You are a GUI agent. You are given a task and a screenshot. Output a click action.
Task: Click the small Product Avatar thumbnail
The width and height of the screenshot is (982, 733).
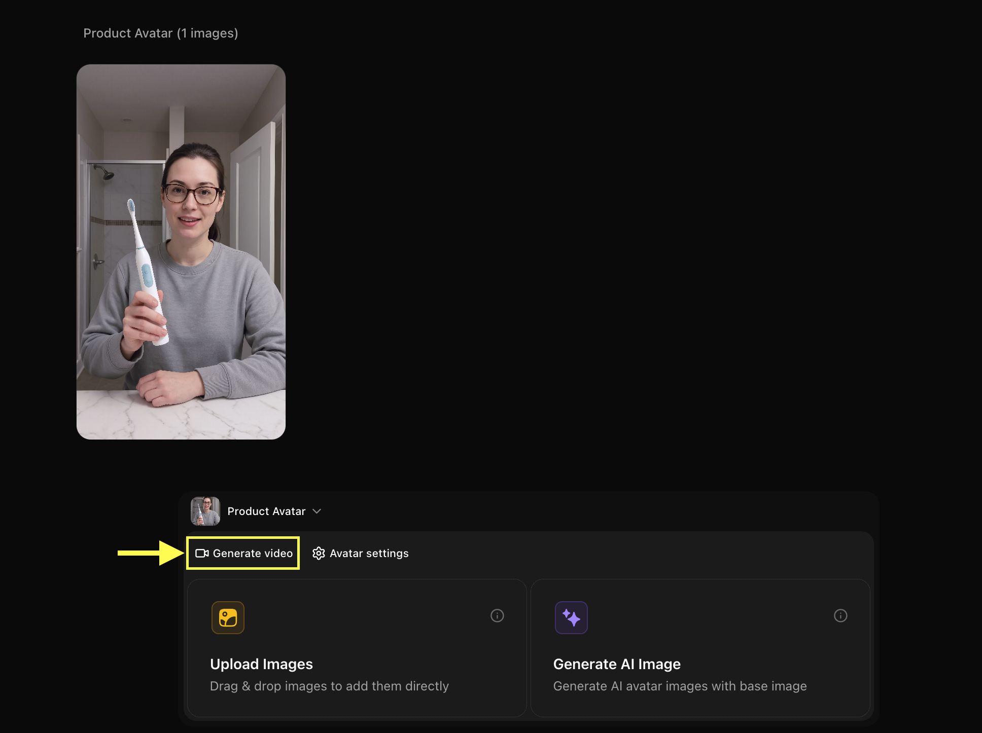205,511
